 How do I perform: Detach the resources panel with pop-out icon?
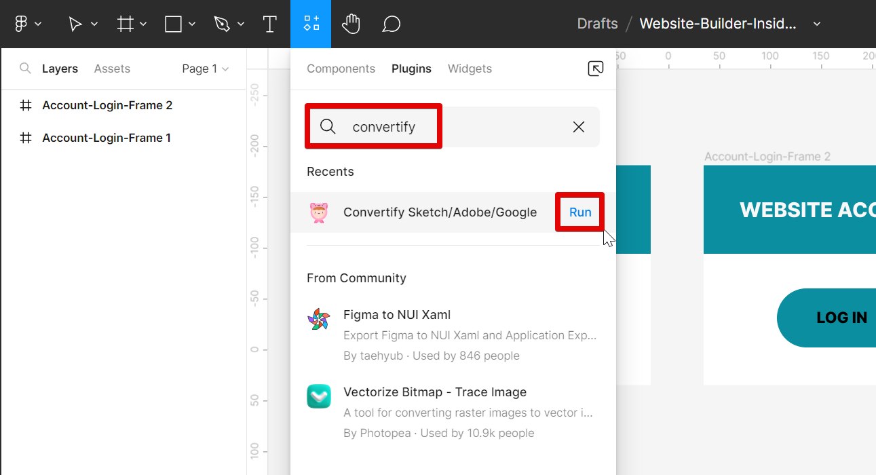coord(595,69)
